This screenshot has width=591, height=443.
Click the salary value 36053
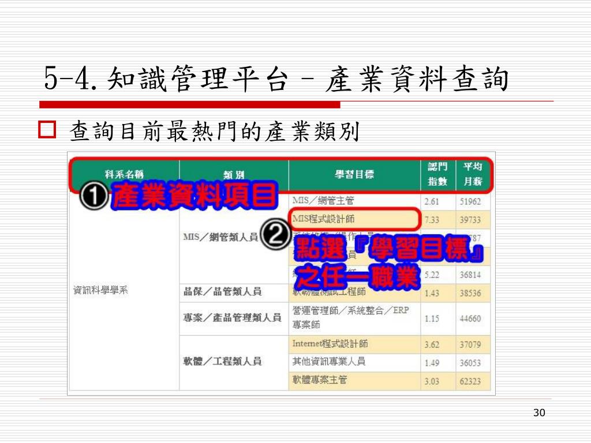click(x=470, y=363)
